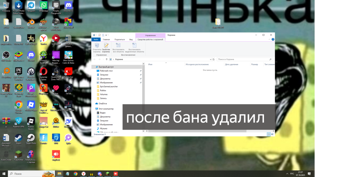This screenshot has width=351, height=177.
Task: Expand the address bar history dropdown
Action: pos(211,60)
